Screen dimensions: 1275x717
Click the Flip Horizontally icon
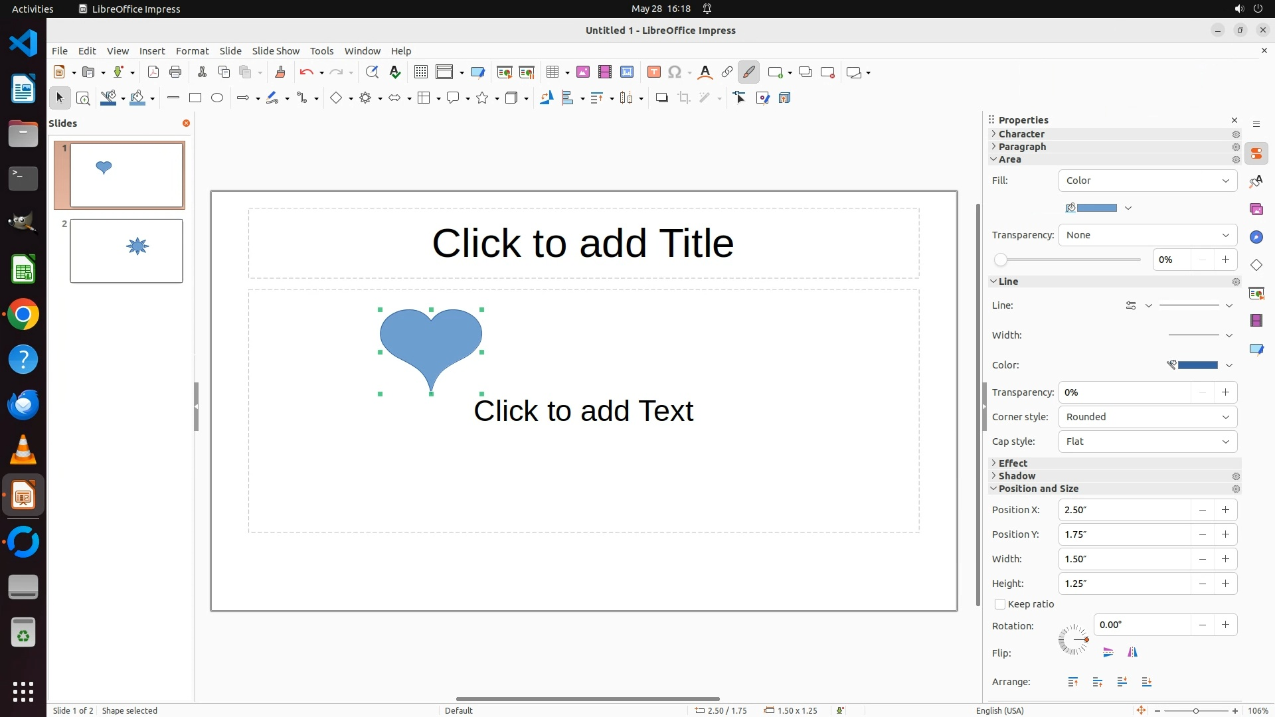[1132, 653]
